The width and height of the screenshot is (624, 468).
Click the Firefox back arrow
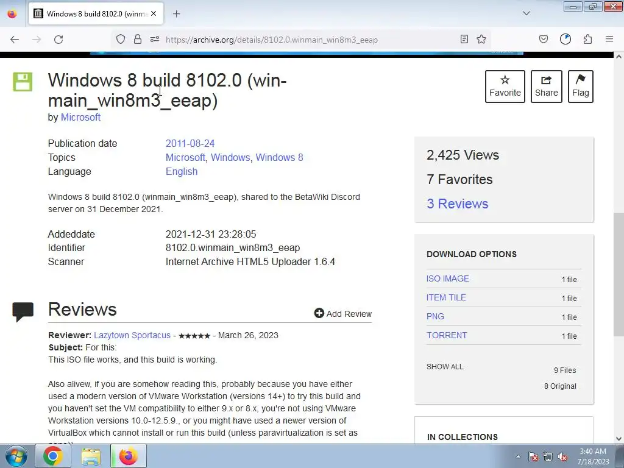tap(15, 40)
